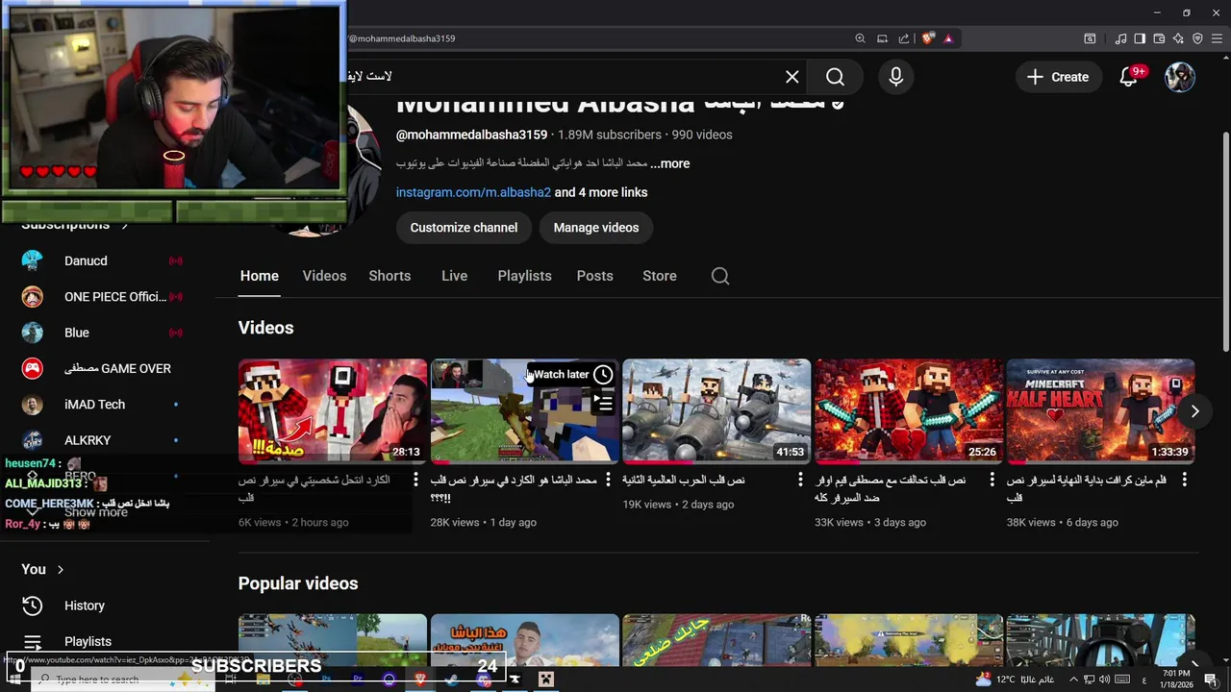This screenshot has width=1231, height=692.
Task: Expand the 'You' section chevron in sidebar
Action: tap(61, 570)
